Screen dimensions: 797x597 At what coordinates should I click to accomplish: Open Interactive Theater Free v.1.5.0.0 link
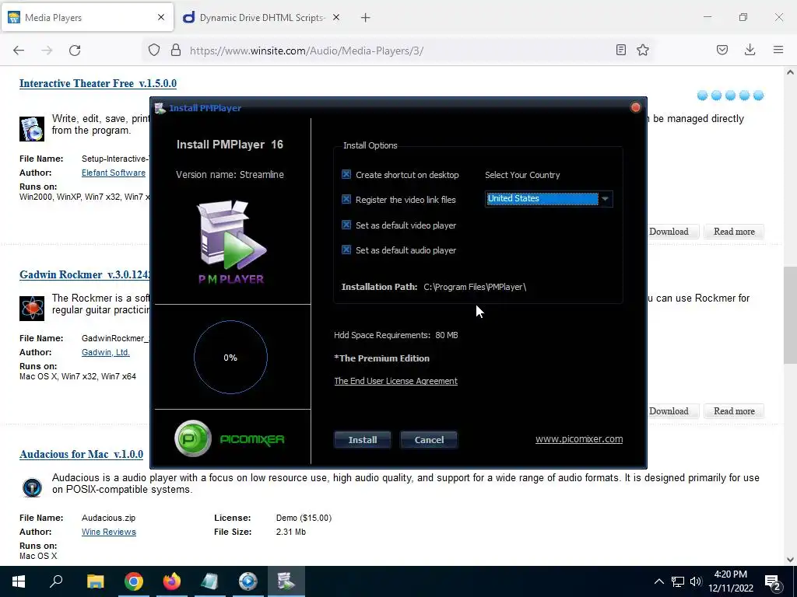tap(98, 83)
